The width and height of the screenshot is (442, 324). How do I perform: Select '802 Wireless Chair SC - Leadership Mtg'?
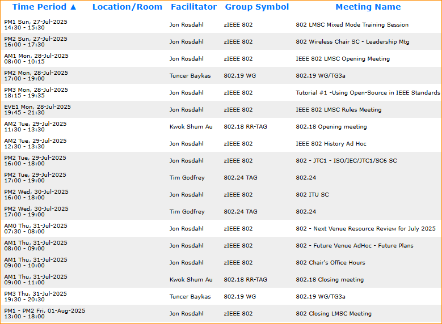tap(352, 42)
